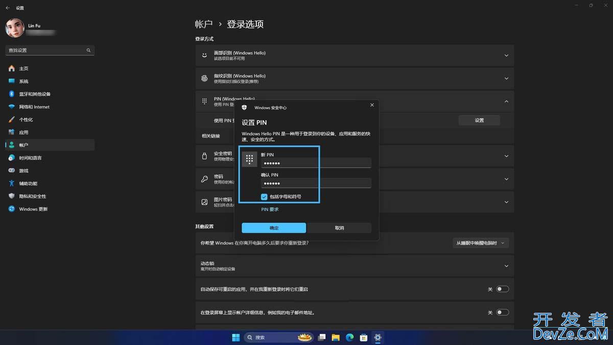Open 蓝牙和其他设备 in the sidebar
613x345 pixels.
pyautogui.click(x=50, y=94)
